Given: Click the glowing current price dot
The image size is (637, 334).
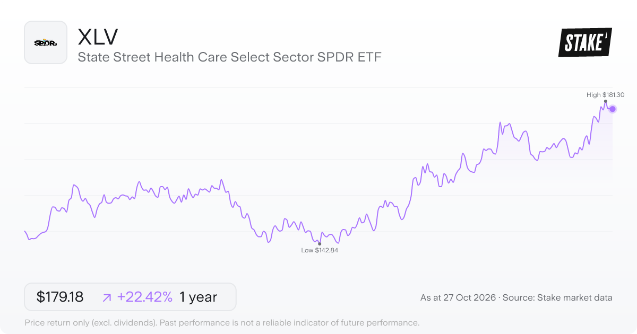Looking at the screenshot, I should 613,109.
